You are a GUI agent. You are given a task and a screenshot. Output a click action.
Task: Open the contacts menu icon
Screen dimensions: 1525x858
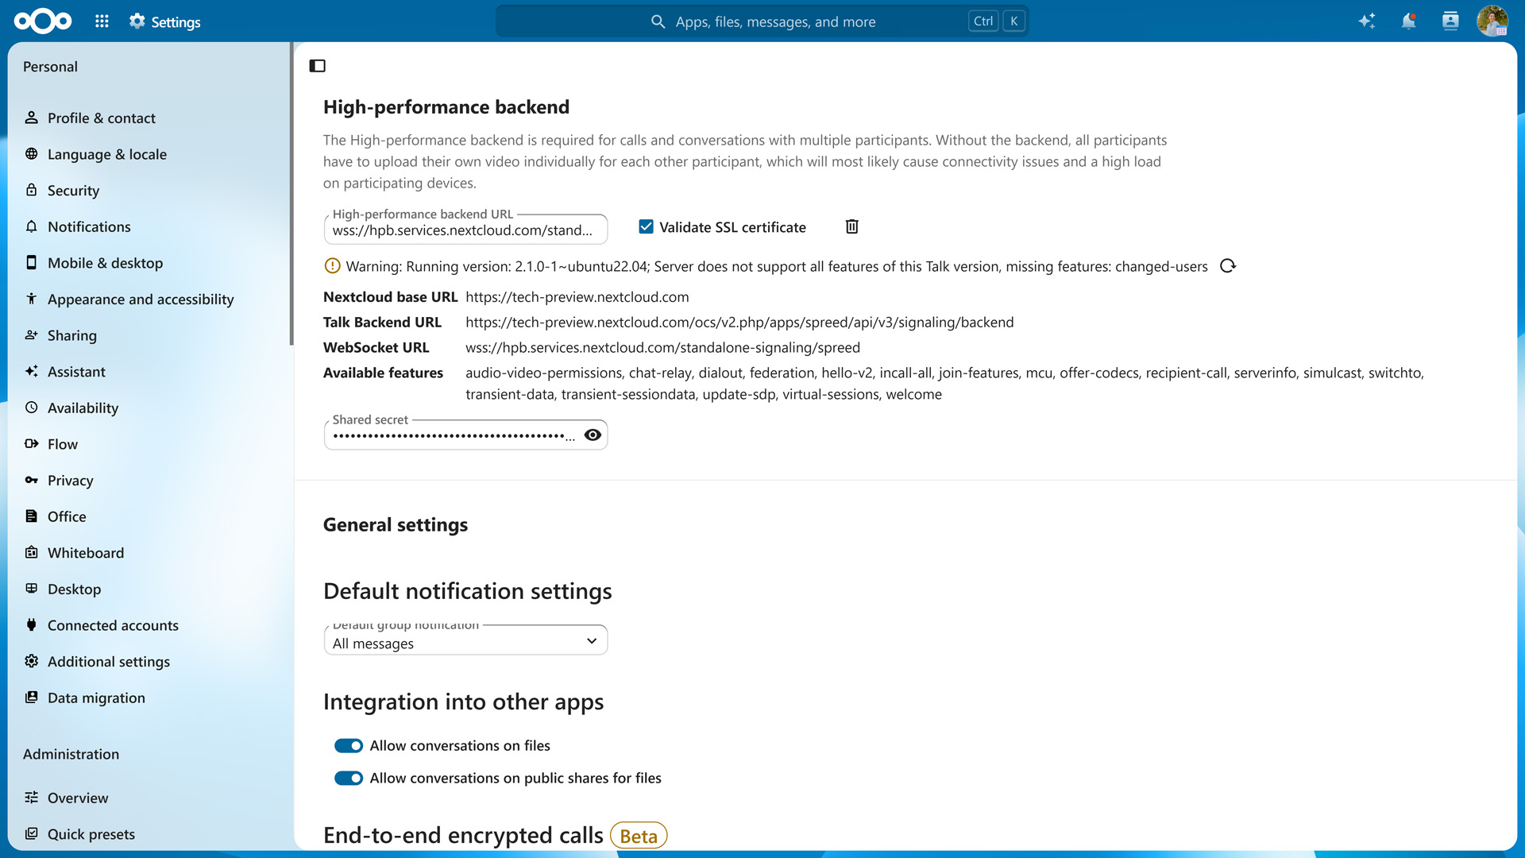[x=1450, y=21]
